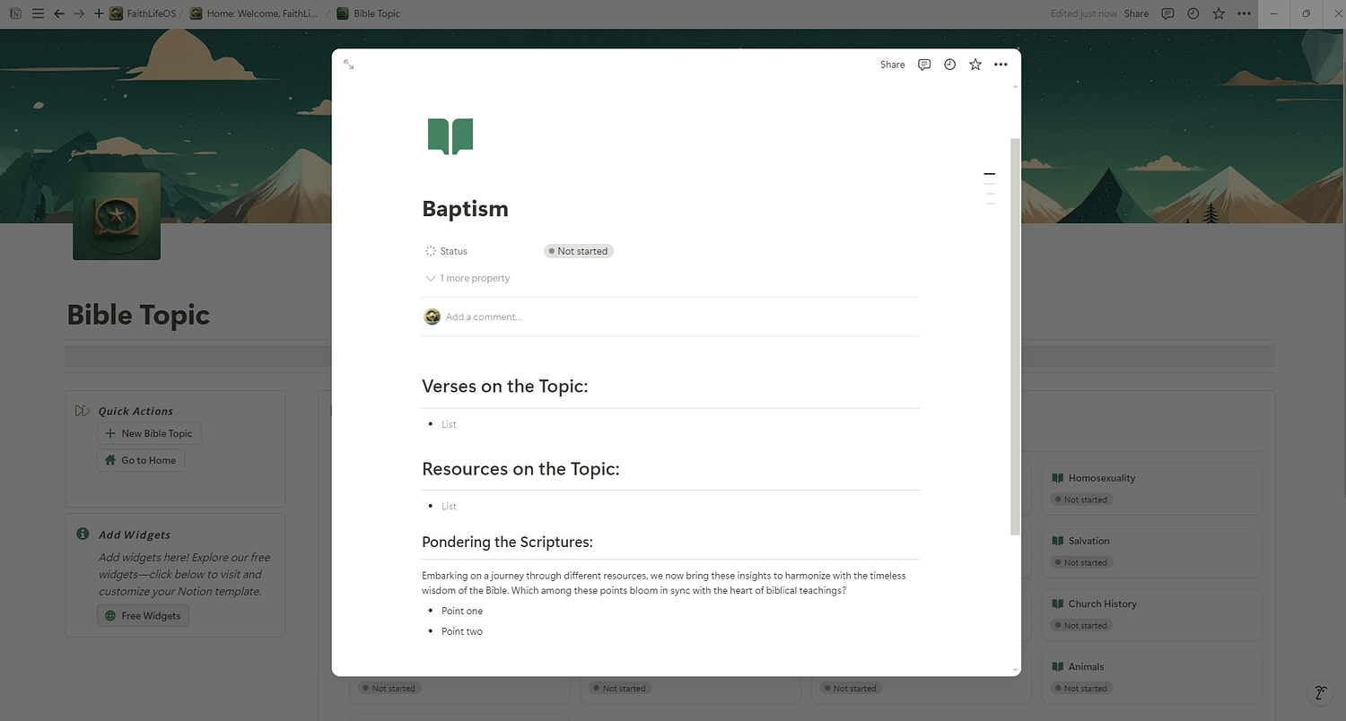Open three-dot menu in top window bar
Viewport: 1346px width, 721px height.
(1244, 13)
